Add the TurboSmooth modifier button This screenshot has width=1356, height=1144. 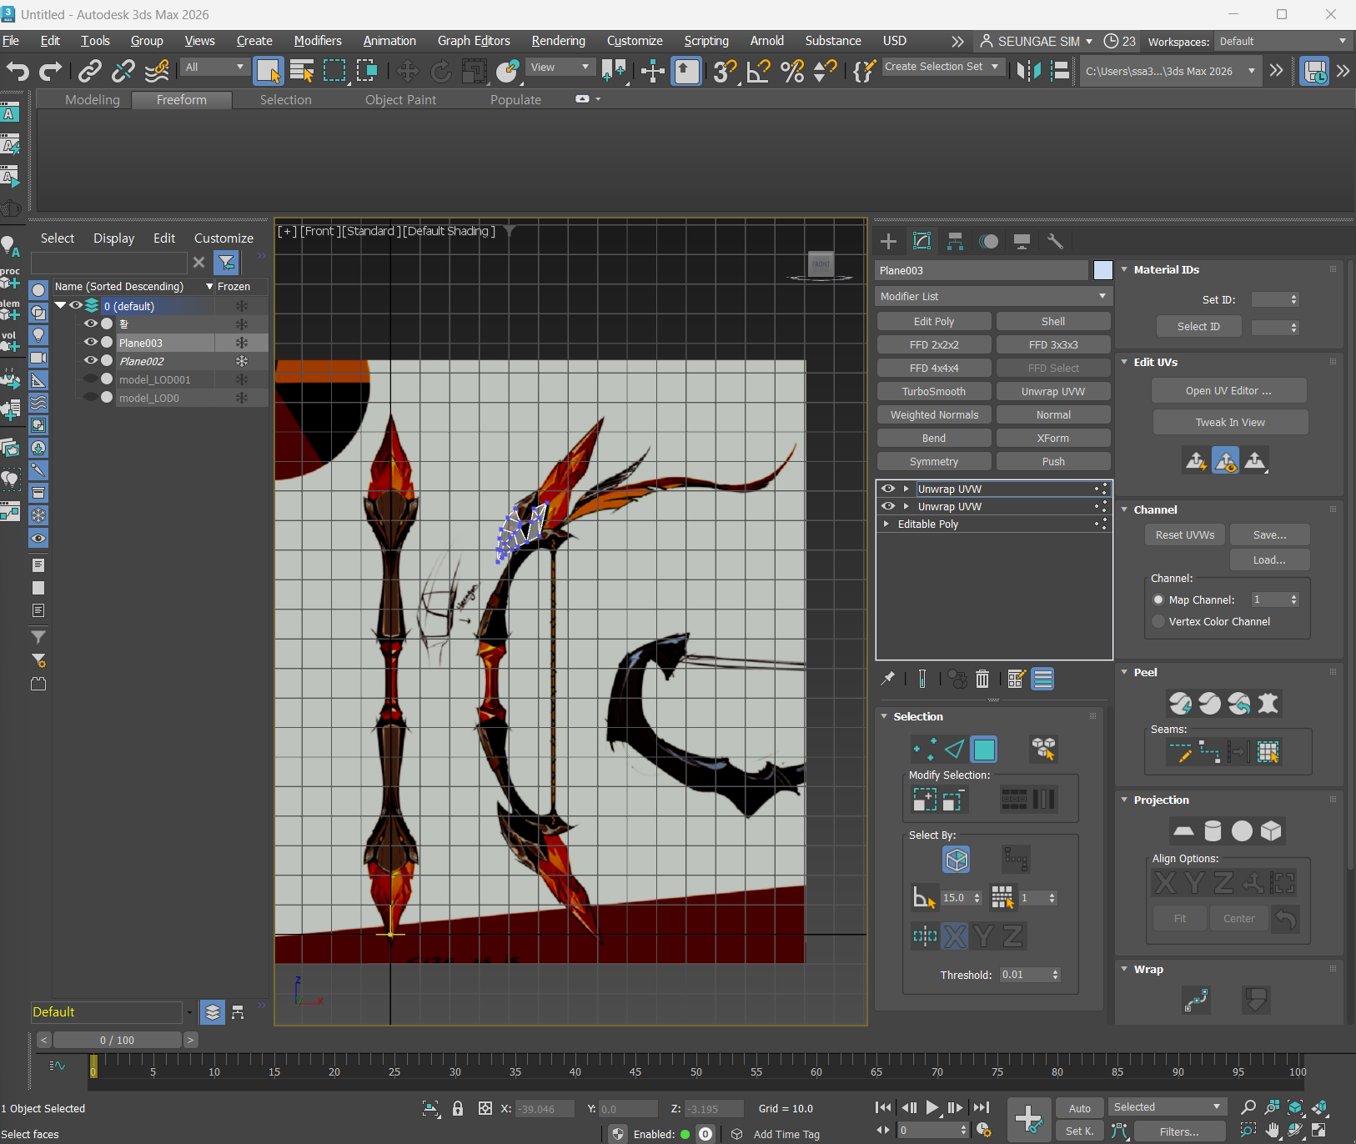click(934, 391)
